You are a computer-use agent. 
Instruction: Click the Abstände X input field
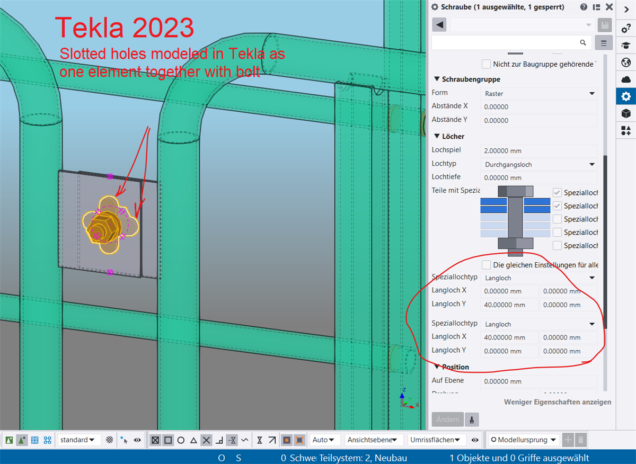tap(539, 106)
